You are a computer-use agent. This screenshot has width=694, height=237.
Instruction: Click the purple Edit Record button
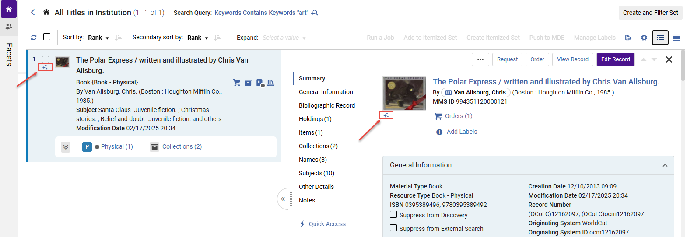pyautogui.click(x=616, y=59)
